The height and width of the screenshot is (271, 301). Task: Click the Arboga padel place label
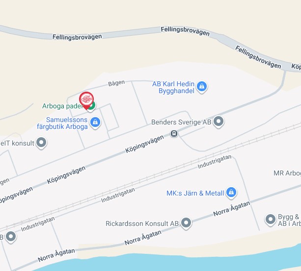click(62, 106)
